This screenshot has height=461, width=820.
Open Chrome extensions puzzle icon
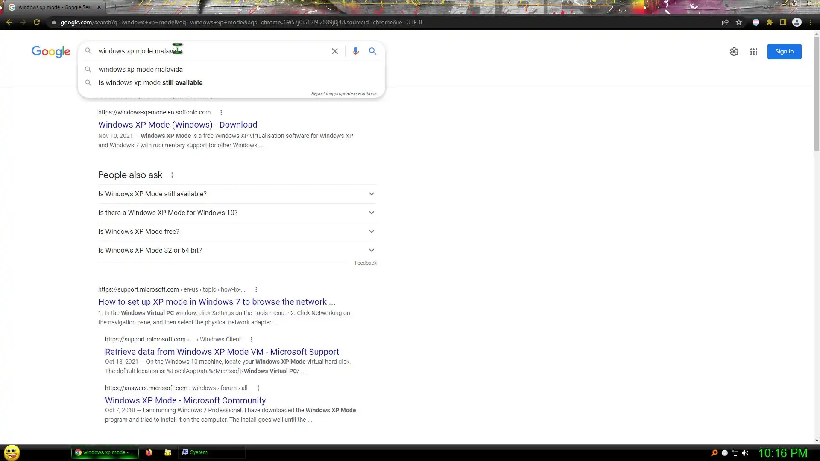[x=770, y=22]
